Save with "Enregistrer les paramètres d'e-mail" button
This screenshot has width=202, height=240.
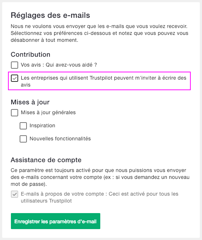[x=56, y=221]
